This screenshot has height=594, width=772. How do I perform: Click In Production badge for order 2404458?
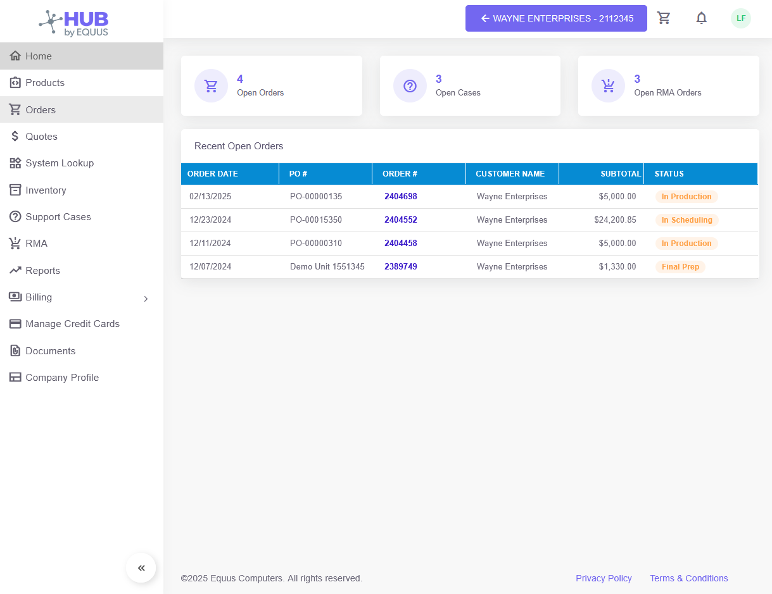pos(687,244)
